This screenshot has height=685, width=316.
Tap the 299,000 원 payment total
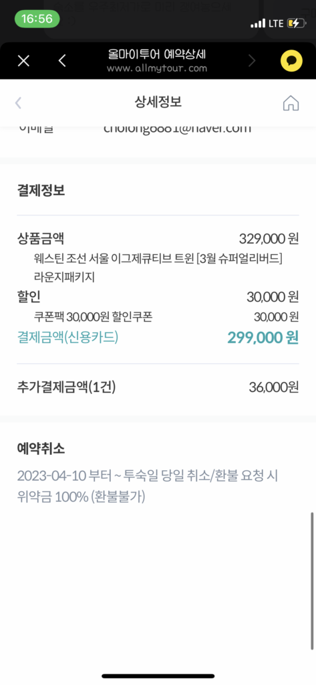pyautogui.click(x=263, y=337)
